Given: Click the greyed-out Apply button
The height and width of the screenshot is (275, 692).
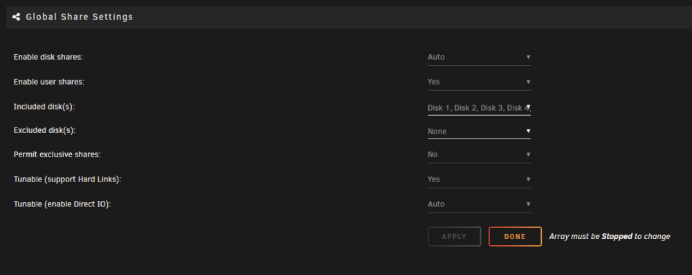Looking at the screenshot, I should click(x=454, y=236).
